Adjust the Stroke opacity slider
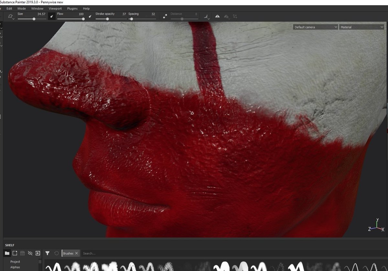 tap(111, 19)
